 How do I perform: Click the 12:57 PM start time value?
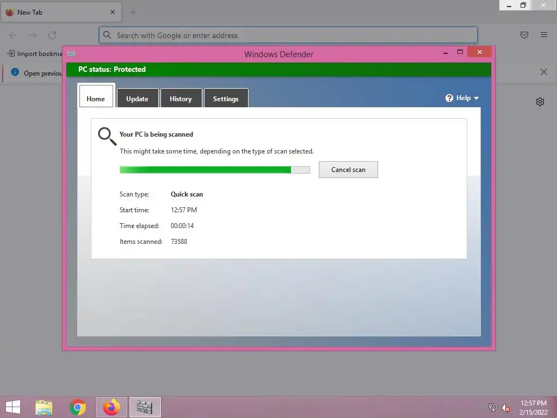tap(184, 210)
